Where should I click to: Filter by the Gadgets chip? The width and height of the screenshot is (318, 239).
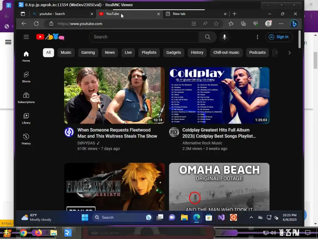174,53
